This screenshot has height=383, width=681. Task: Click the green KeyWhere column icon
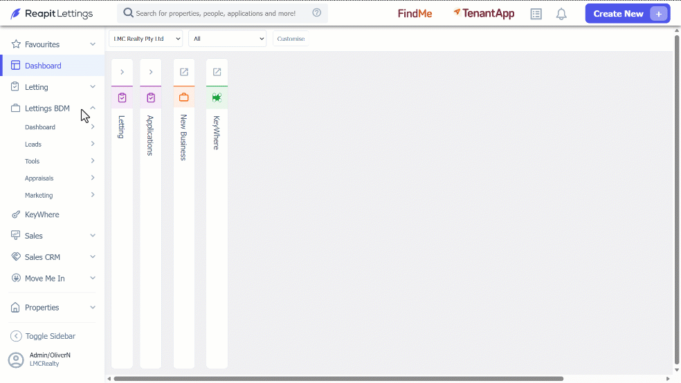(x=217, y=97)
